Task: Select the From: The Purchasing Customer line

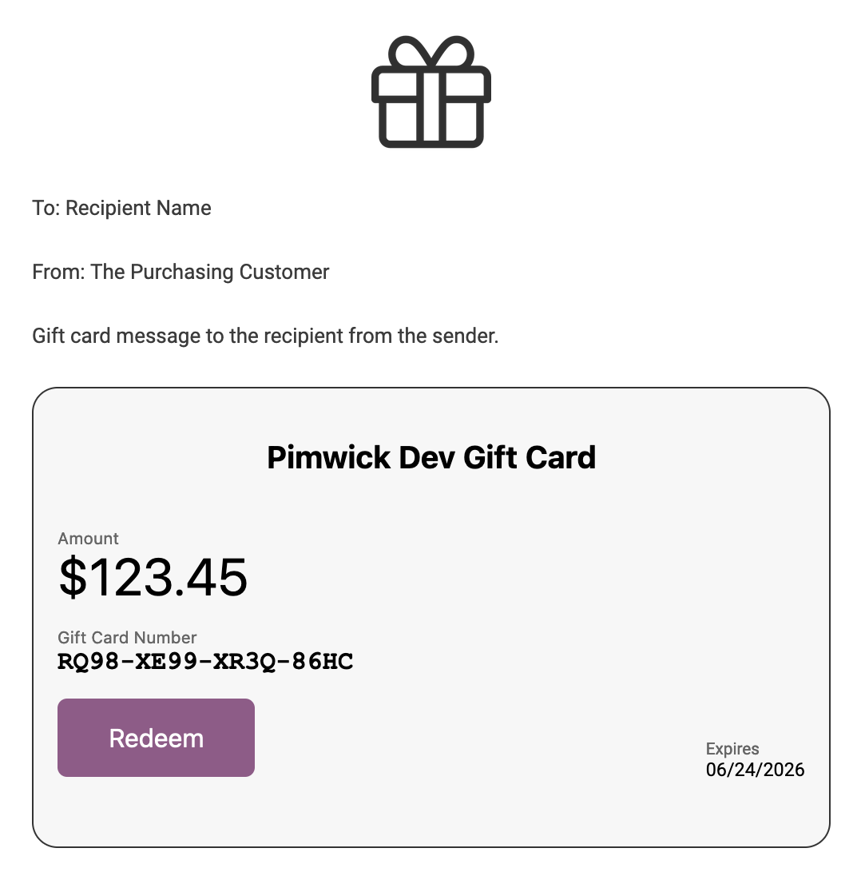Action: point(181,273)
